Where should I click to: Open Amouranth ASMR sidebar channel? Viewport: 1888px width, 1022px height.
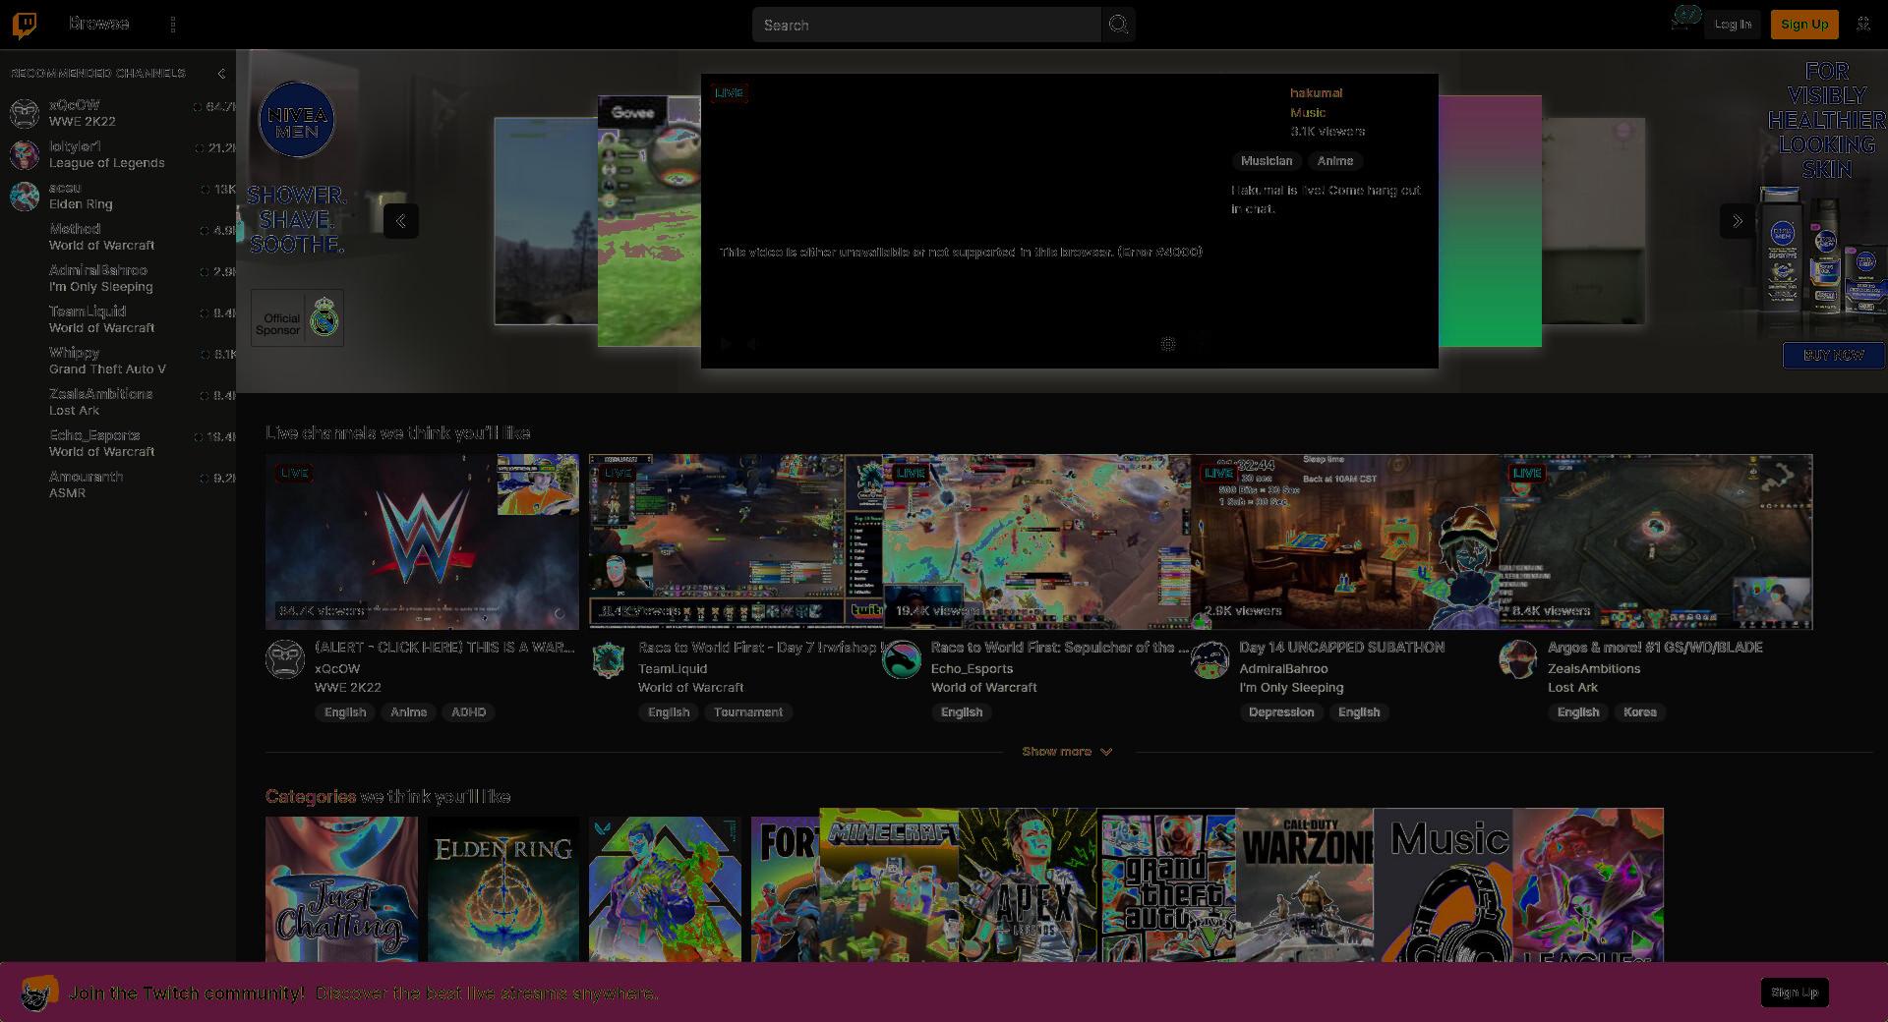[x=118, y=484]
